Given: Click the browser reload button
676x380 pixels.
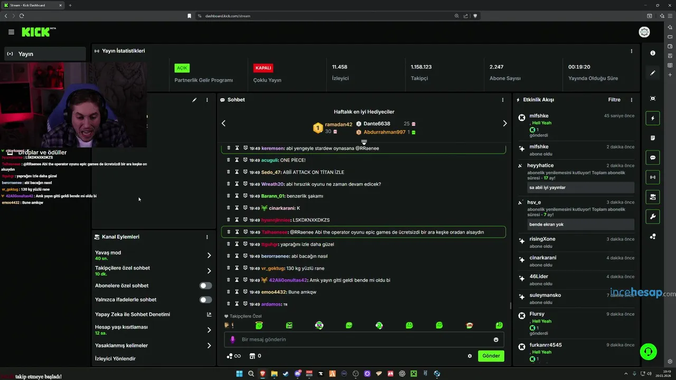Looking at the screenshot, I should click(22, 16).
